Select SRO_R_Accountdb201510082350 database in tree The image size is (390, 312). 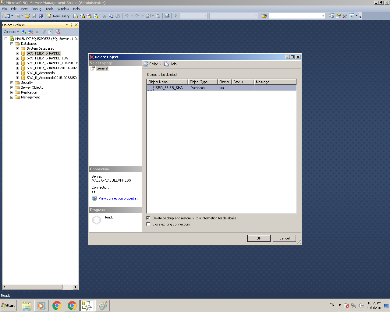[x=52, y=78]
